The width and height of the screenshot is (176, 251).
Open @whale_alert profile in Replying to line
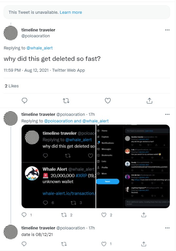pos(40,48)
